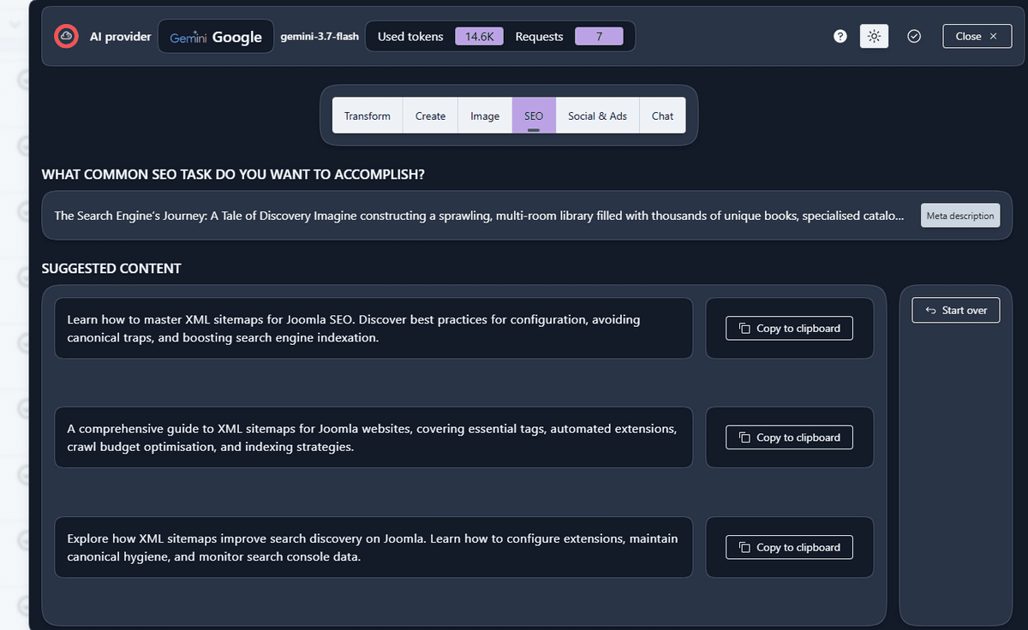Switch to the Image tab
The image size is (1028, 630).
485,116
